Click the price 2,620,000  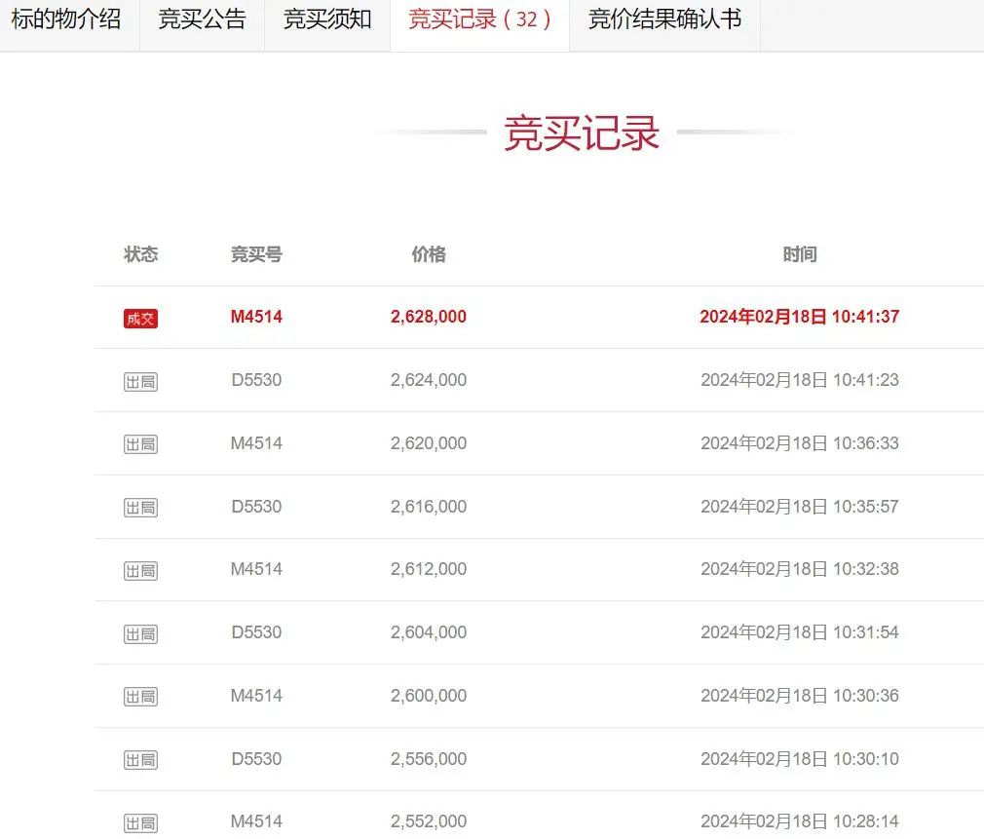429,443
